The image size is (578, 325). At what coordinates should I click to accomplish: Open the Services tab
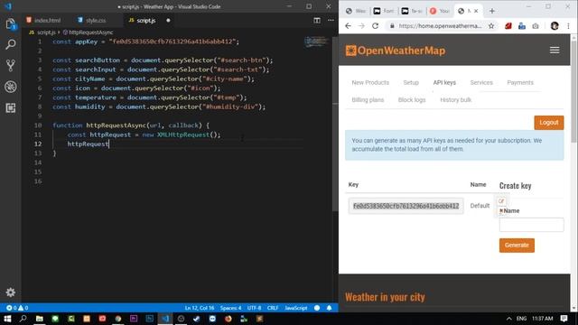[481, 82]
